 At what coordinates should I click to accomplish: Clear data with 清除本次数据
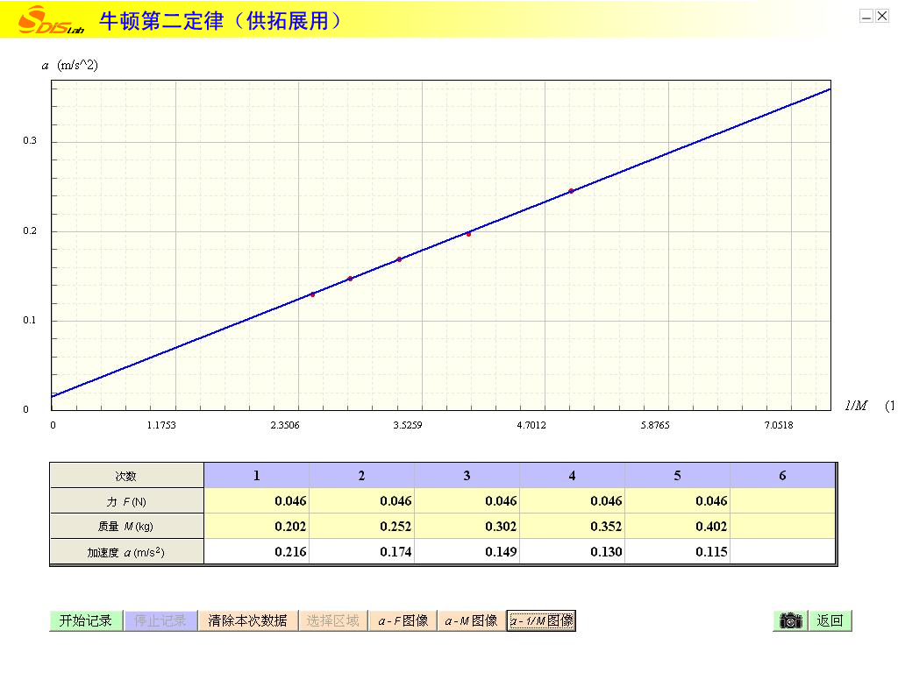point(247,620)
